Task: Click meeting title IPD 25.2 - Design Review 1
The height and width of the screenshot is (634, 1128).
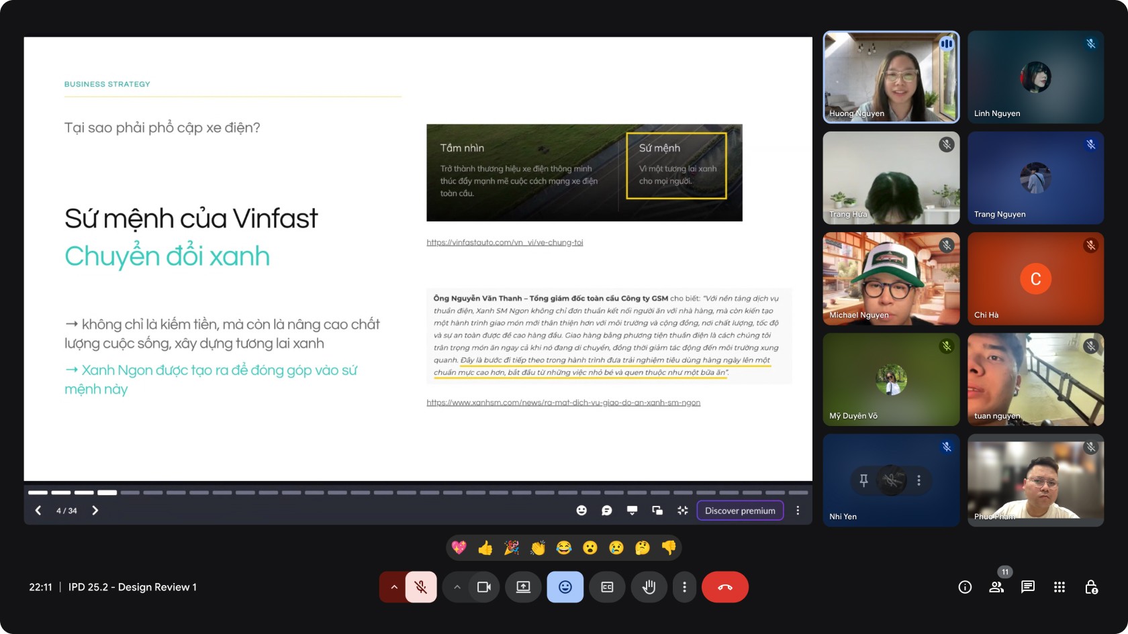Action: click(x=132, y=587)
